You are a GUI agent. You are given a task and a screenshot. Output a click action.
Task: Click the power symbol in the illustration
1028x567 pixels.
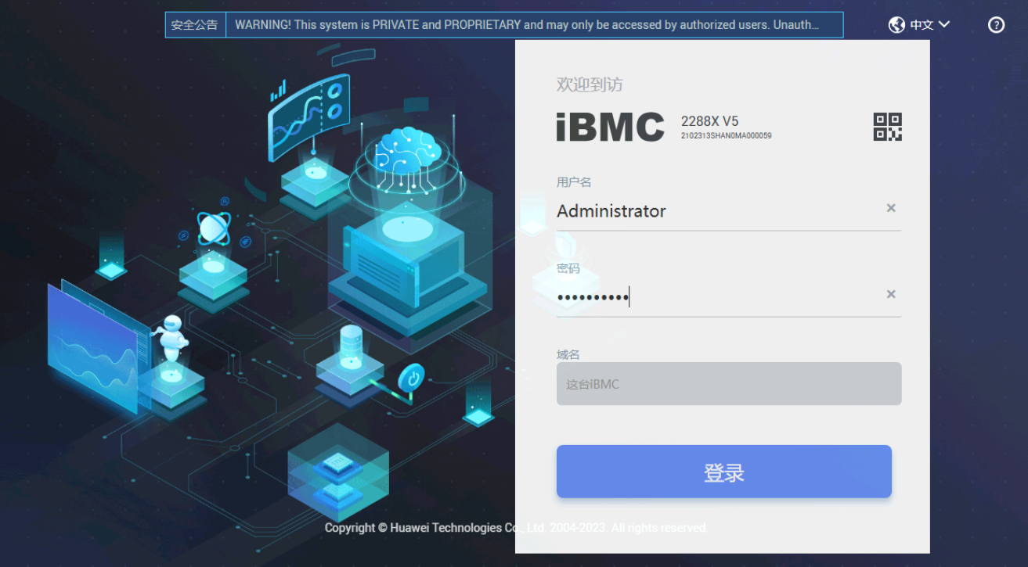click(x=411, y=379)
